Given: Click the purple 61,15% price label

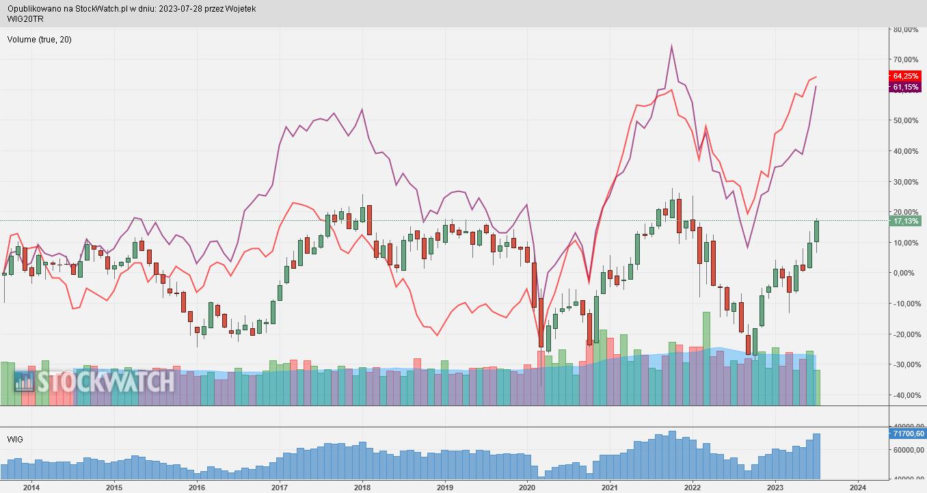Looking at the screenshot, I should (x=906, y=87).
